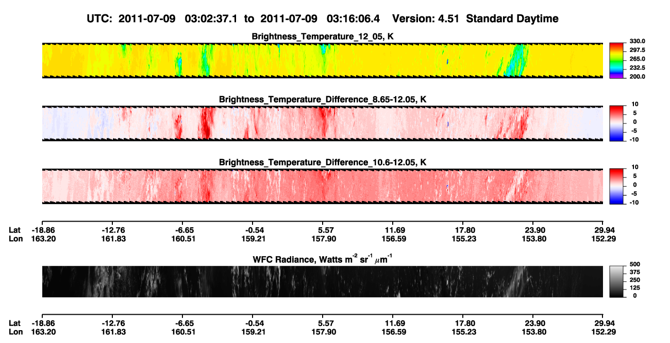The height and width of the screenshot is (343, 670).
Task: Click the grayscale WFC Radiance image strip
Action: [x=323, y=281]
